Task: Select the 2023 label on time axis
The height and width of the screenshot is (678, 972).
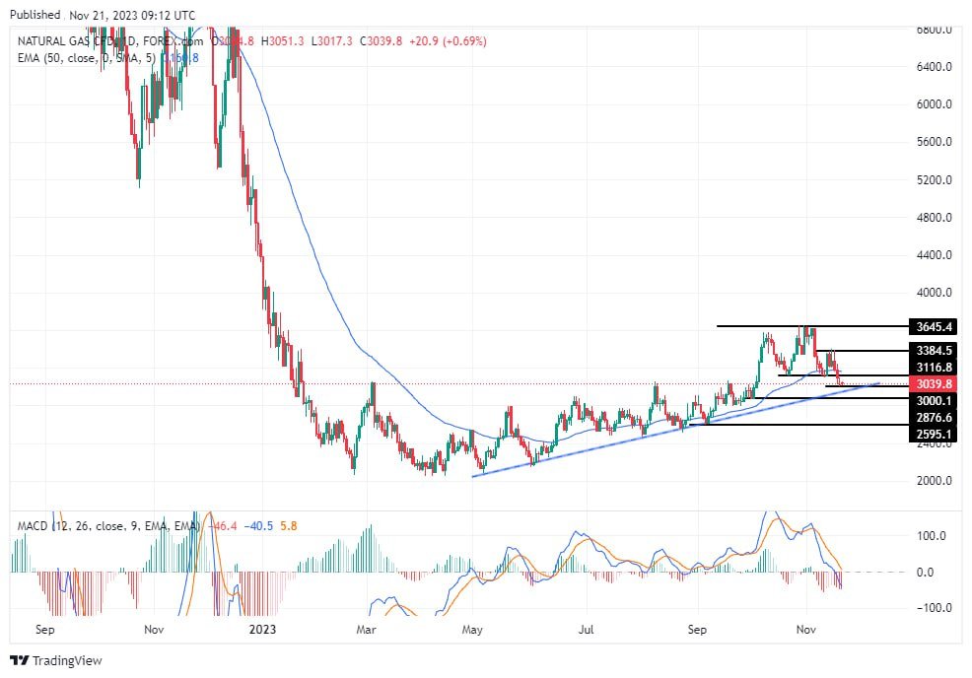Action: tap(262, 627)
